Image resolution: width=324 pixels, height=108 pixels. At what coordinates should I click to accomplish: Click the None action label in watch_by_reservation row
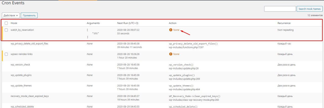(x=176, y=30)
